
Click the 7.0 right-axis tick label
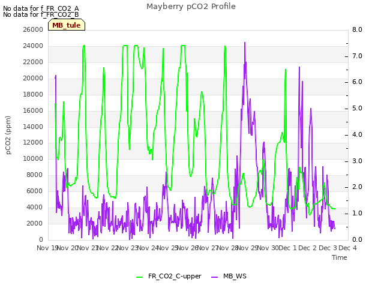pyautogui.click(x=357, y=56)
